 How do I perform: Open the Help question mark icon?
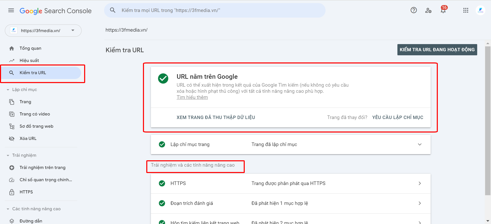click(414, 10)
